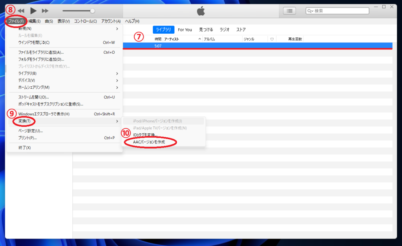Open the 表示(V) menu

click(x=63, y=21)
